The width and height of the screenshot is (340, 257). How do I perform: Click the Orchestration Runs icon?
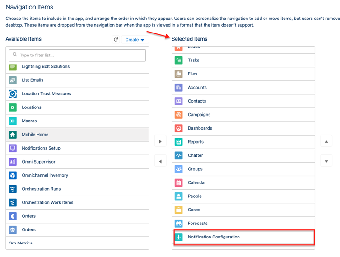[13, 189]
